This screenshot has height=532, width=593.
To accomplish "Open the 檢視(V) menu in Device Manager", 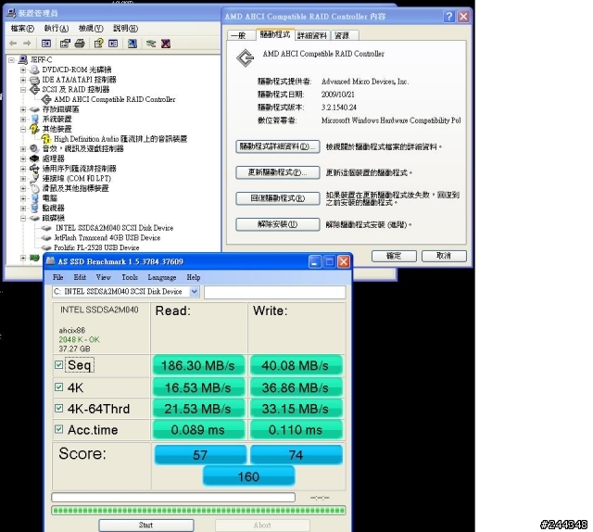I will coord(91,29).
